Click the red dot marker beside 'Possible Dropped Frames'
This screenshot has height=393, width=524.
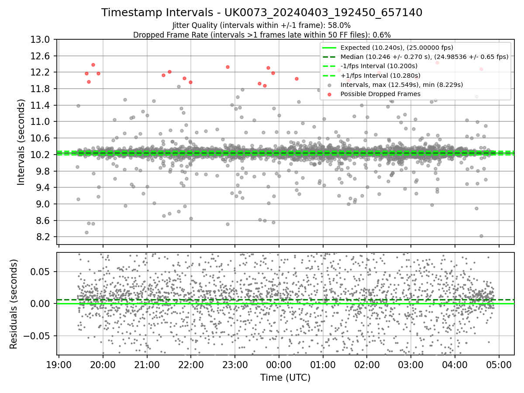tap(330, 93)
